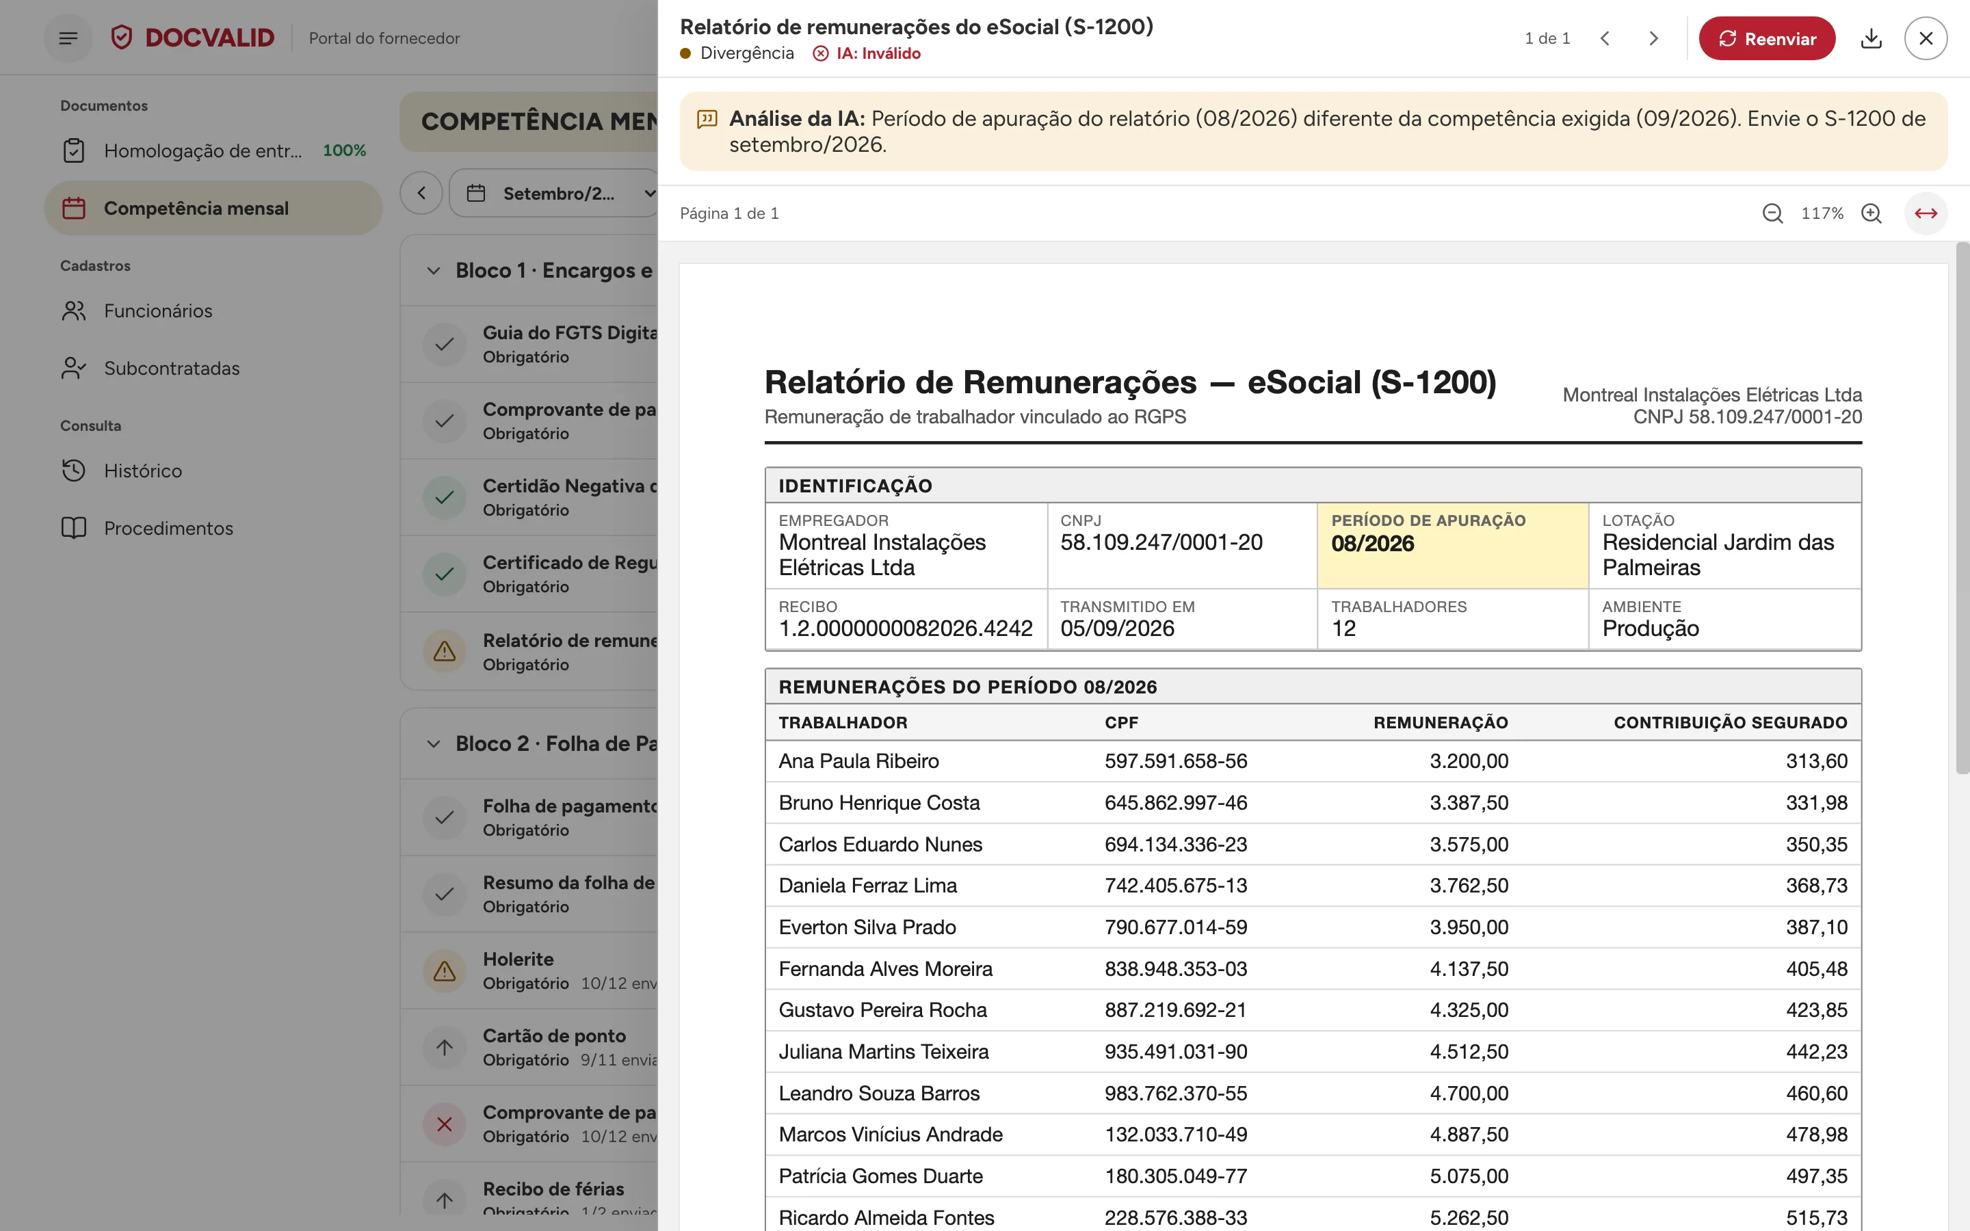Select Resumo da folha row
The width and height of the screenshot is (1970, 1231).
[x=529, y=894]
